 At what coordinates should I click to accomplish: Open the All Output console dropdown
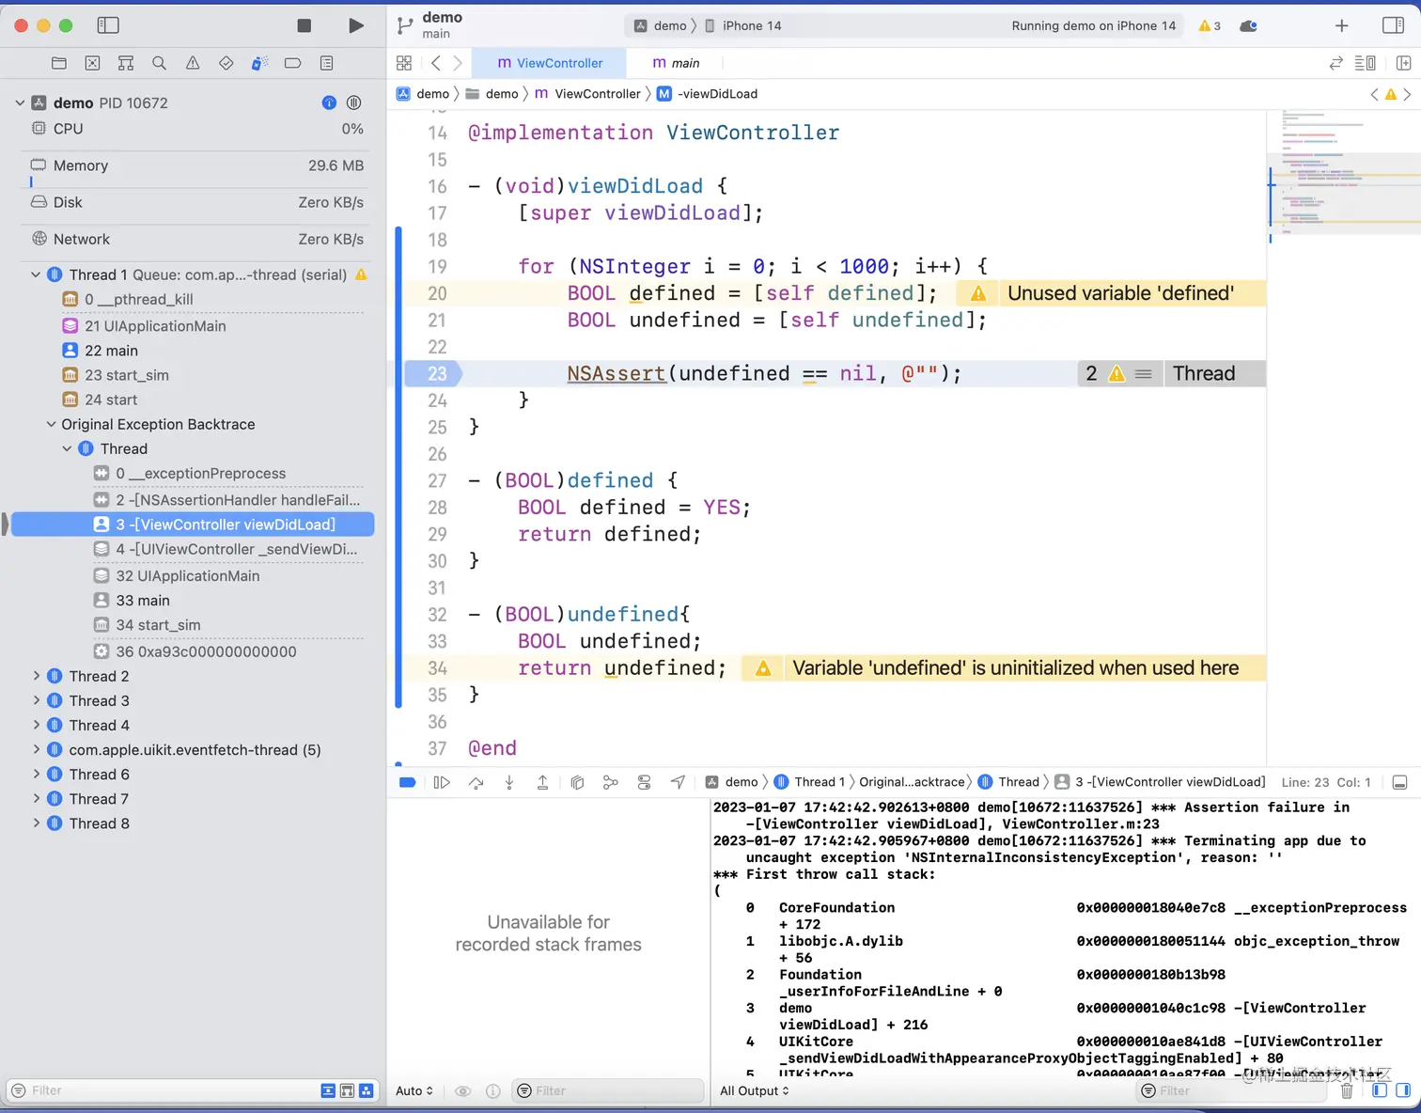(755, 1090)
